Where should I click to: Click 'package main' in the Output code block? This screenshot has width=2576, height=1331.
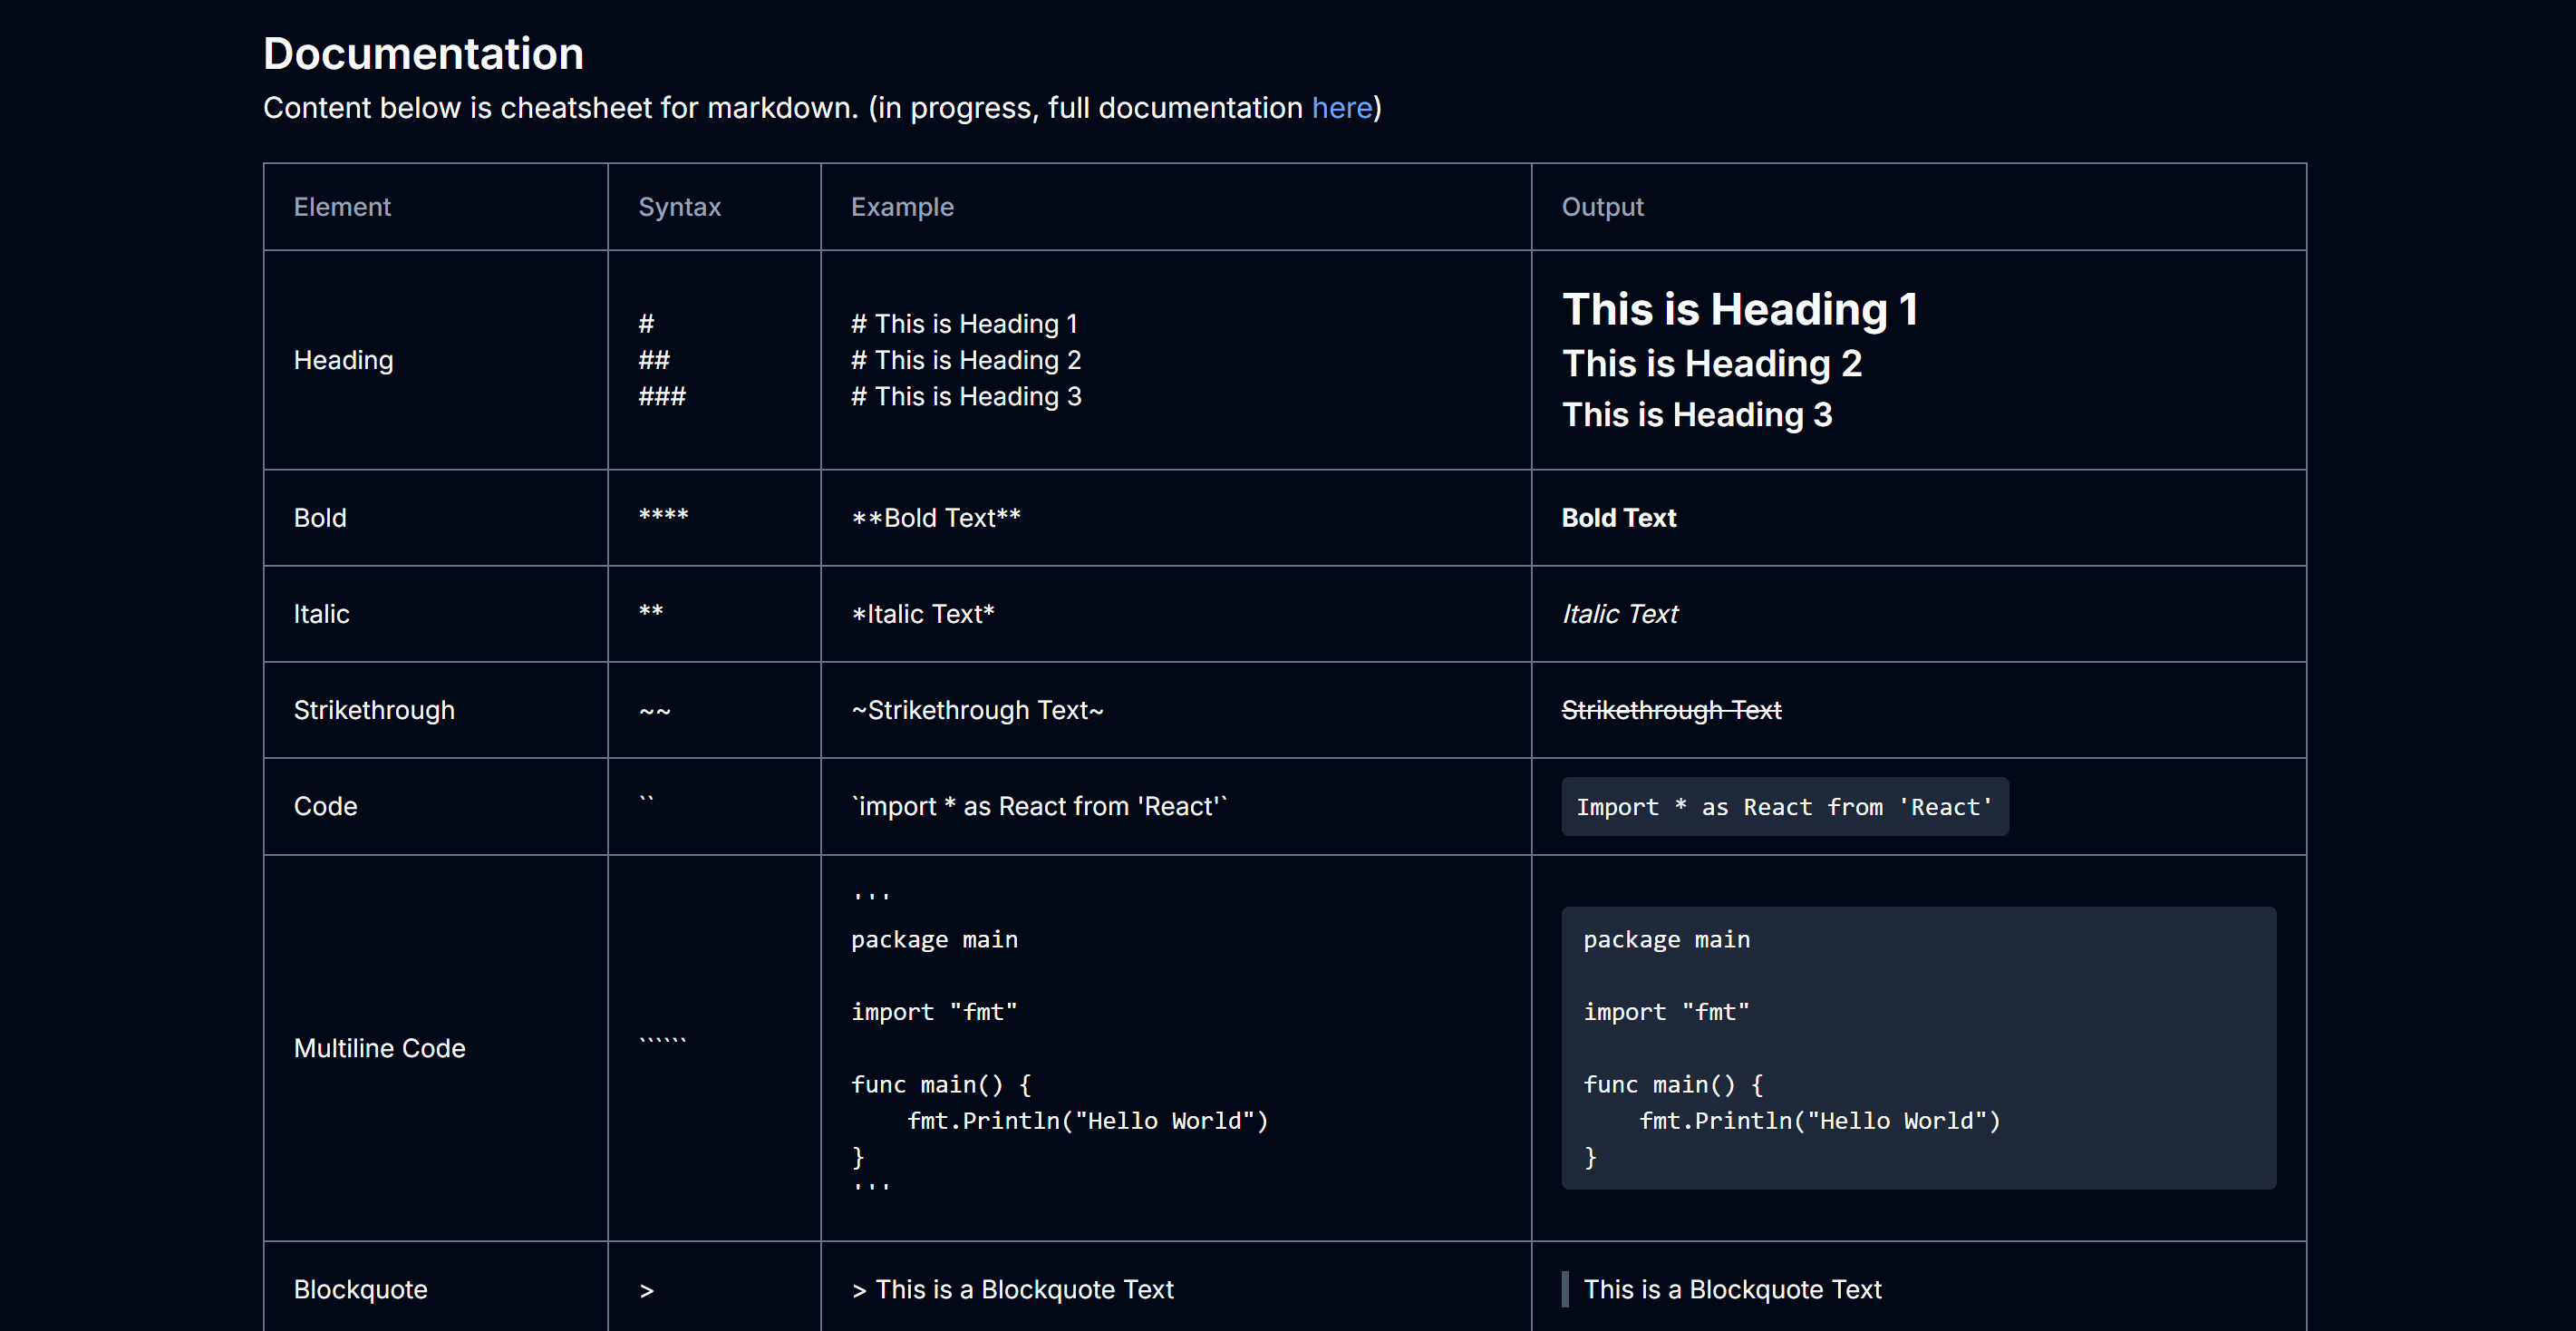pos(1666,940)
